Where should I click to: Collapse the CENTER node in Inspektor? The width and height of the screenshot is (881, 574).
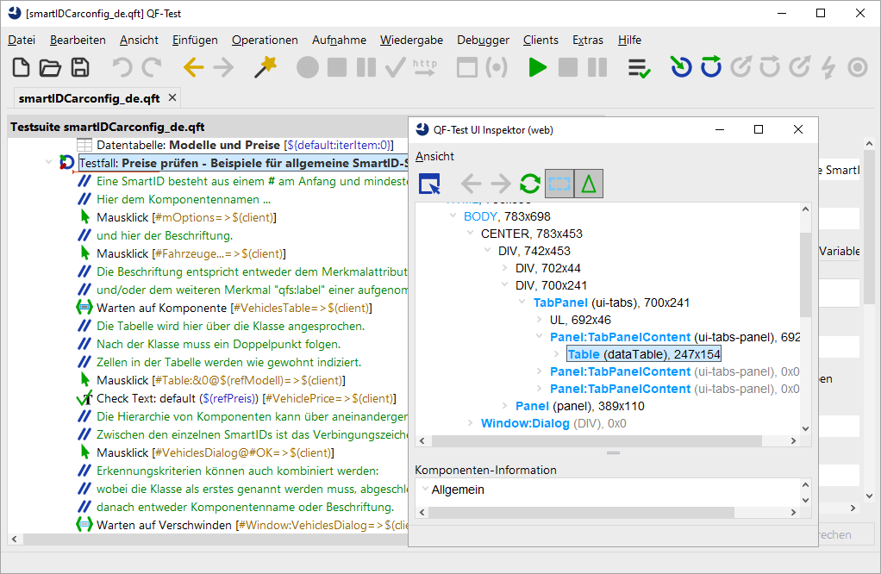[x=471, y=233]
